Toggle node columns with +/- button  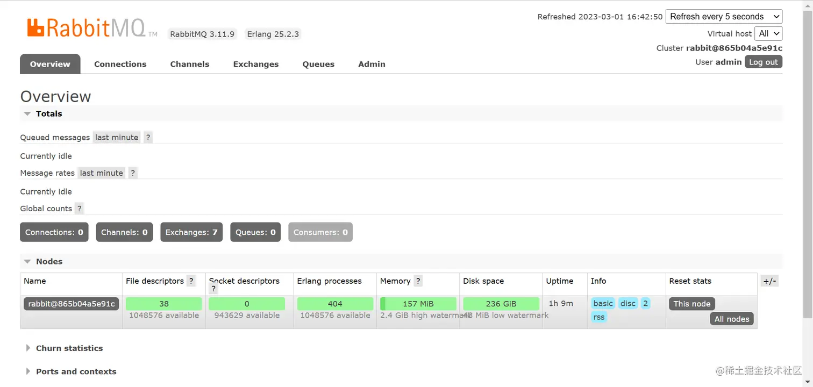coord(769,281)
